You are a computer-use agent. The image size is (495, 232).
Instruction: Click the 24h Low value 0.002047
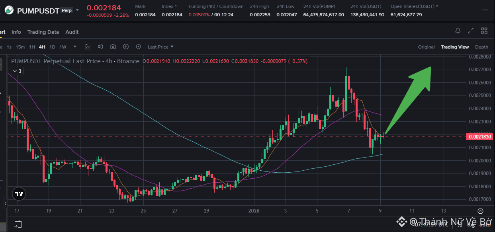click(x=287, y=15)
